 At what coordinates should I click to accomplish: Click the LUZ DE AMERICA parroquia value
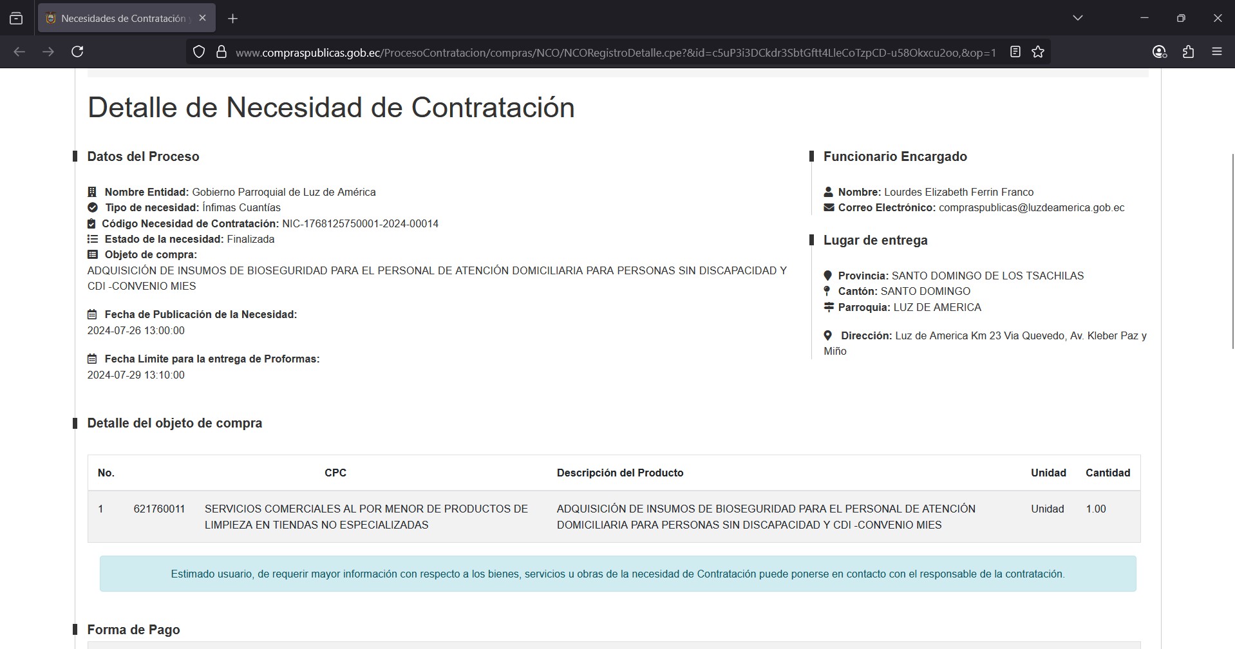click(x=938, y=307)
